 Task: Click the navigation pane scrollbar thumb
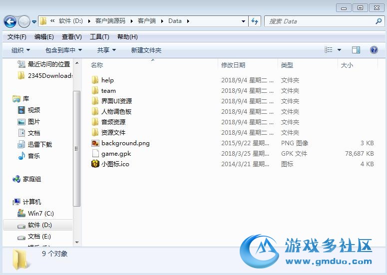point(77,148)
